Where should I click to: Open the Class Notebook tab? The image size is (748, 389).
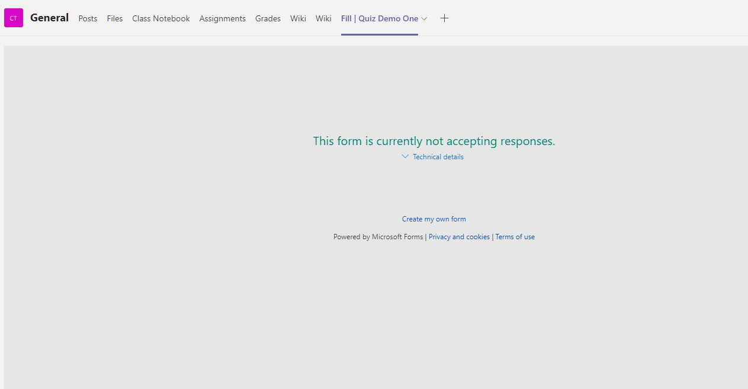[161, 18]
